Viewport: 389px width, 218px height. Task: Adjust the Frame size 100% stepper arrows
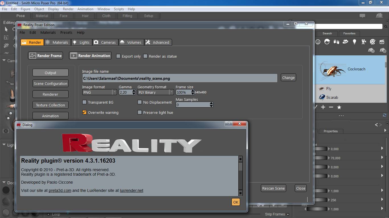[193, 92]
